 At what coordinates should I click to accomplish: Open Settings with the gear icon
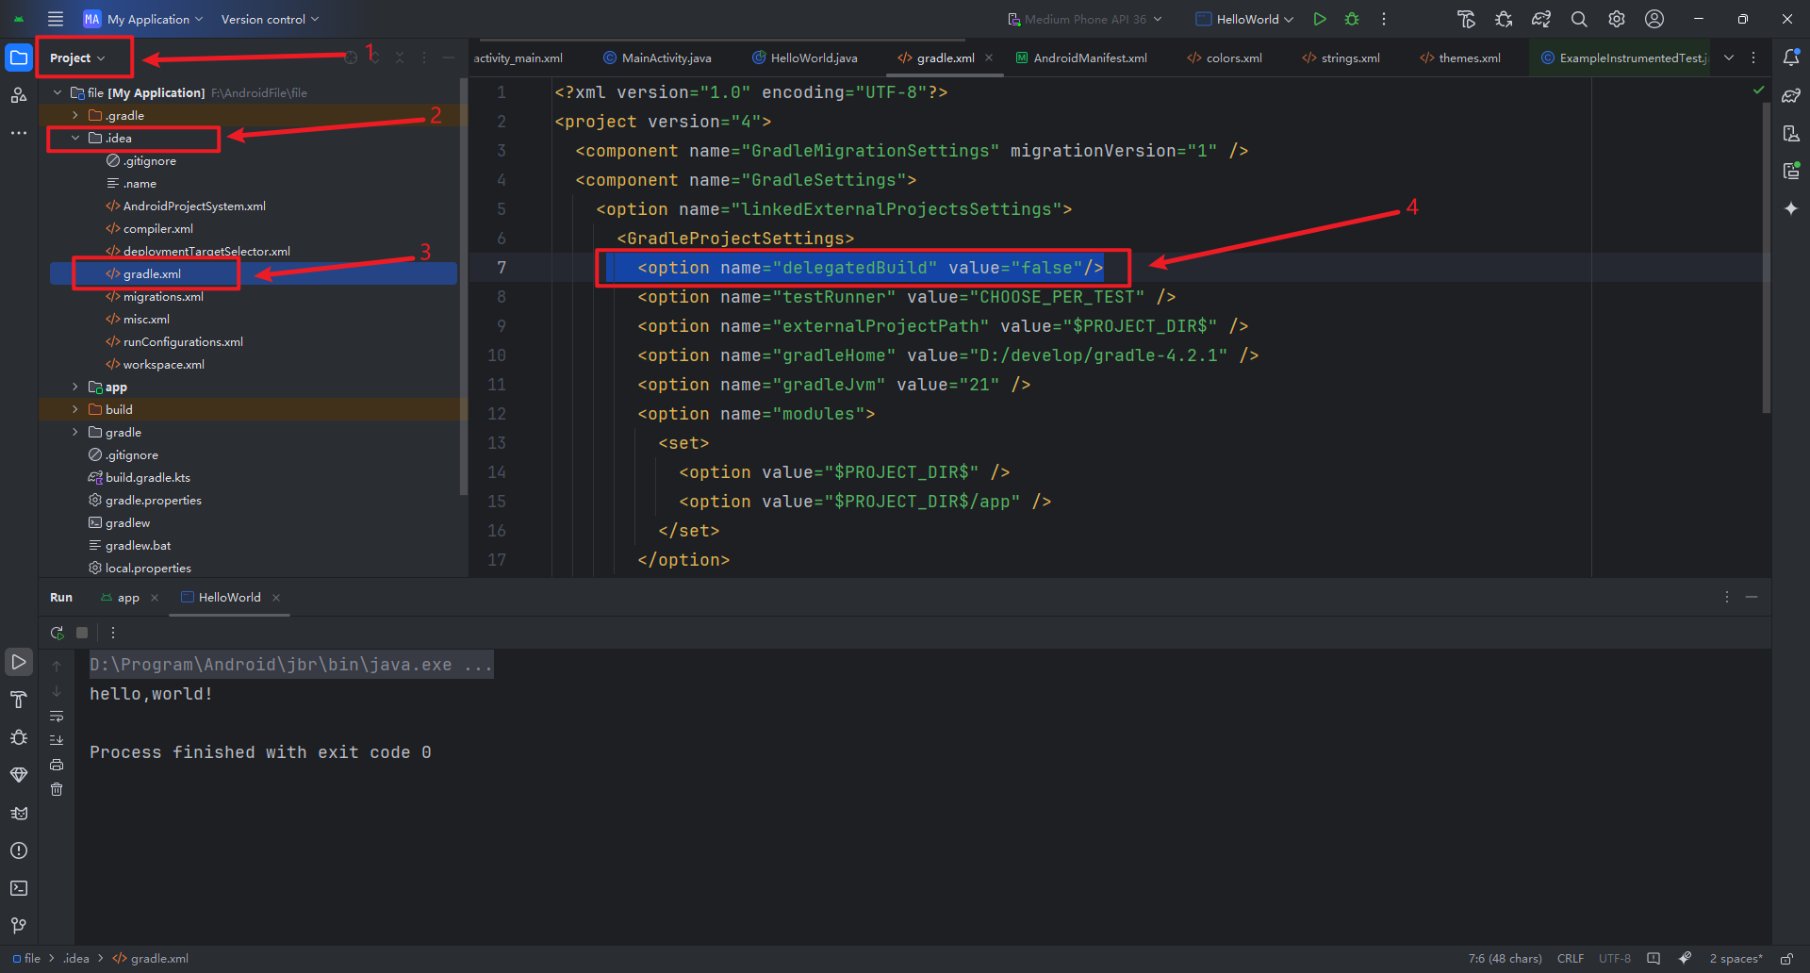(x=1616, y=19)
